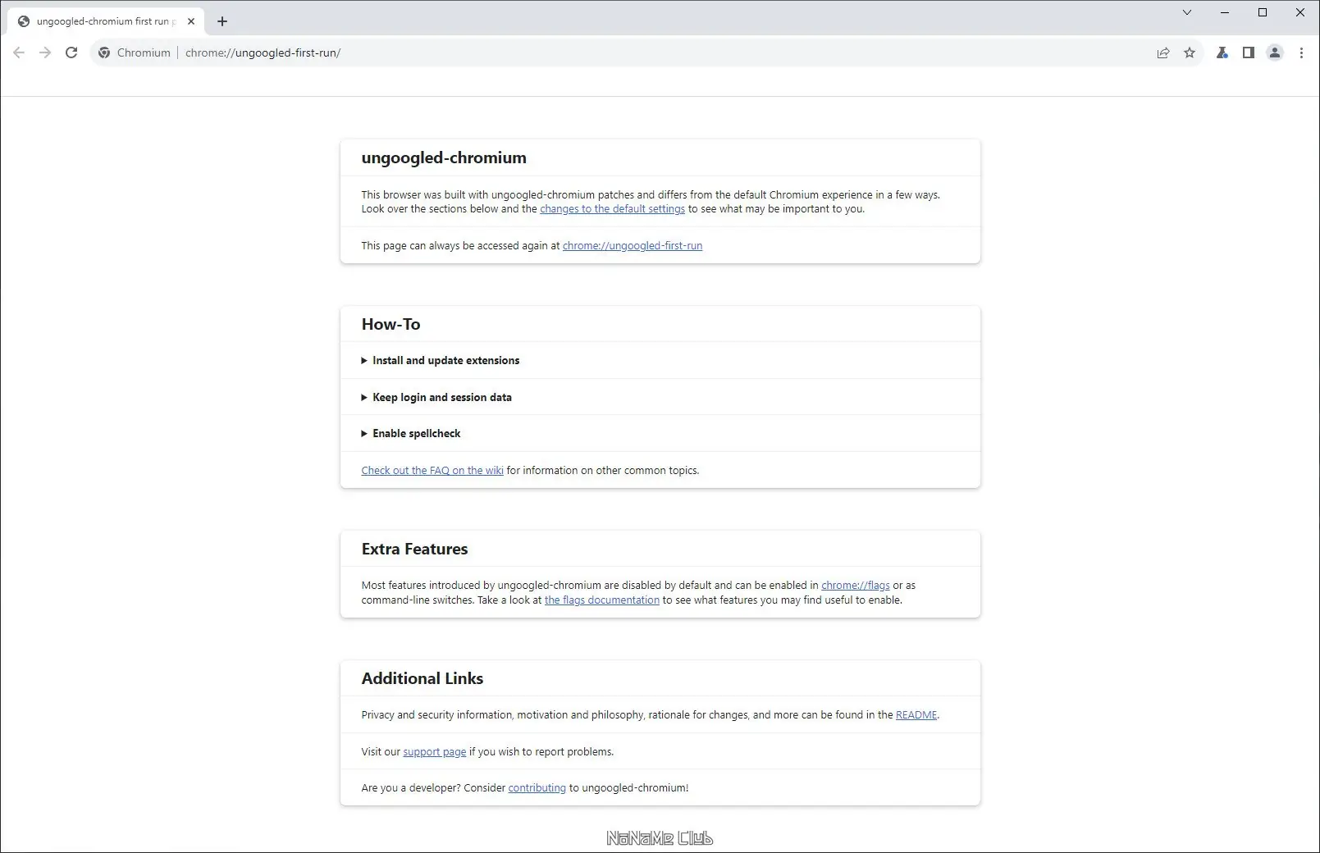Close the first run tab
Viewport: 1320px width, 853px height.
[x=191, y=21]
